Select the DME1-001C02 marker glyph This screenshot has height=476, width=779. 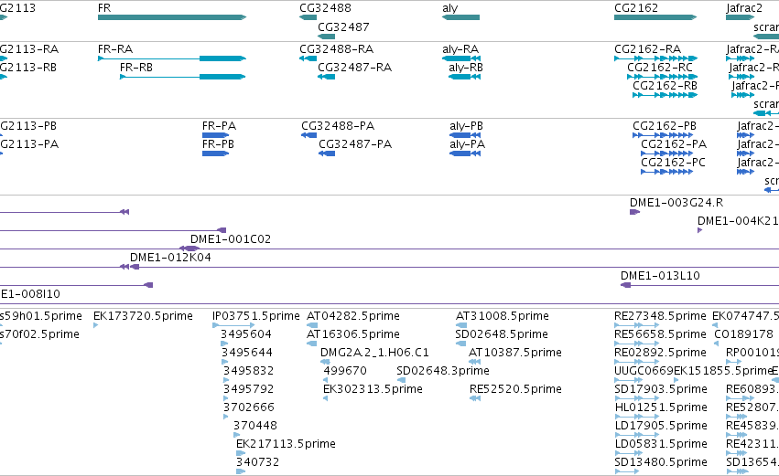[x=189, y=249]
